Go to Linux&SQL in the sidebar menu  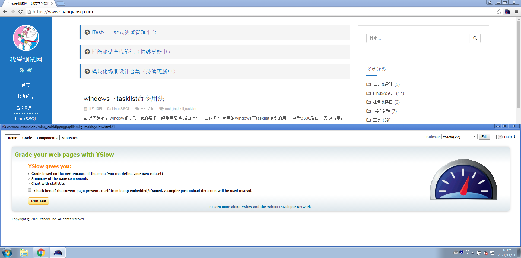click(26, 119)
